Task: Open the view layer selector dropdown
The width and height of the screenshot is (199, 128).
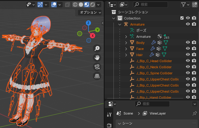Action: coord(123,5)
